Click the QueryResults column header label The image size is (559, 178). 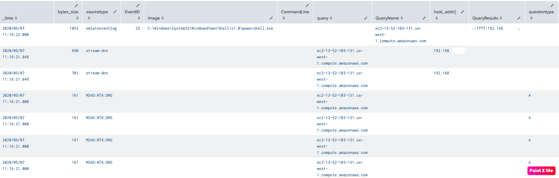pos(485,18)
